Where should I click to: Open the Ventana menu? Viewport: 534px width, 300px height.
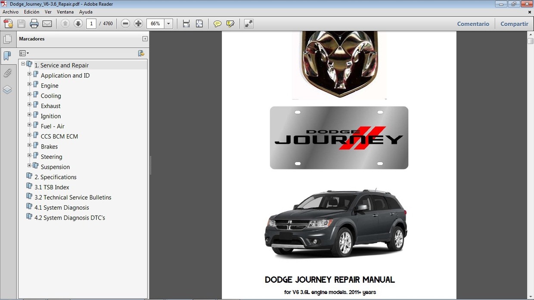[65, 12]
